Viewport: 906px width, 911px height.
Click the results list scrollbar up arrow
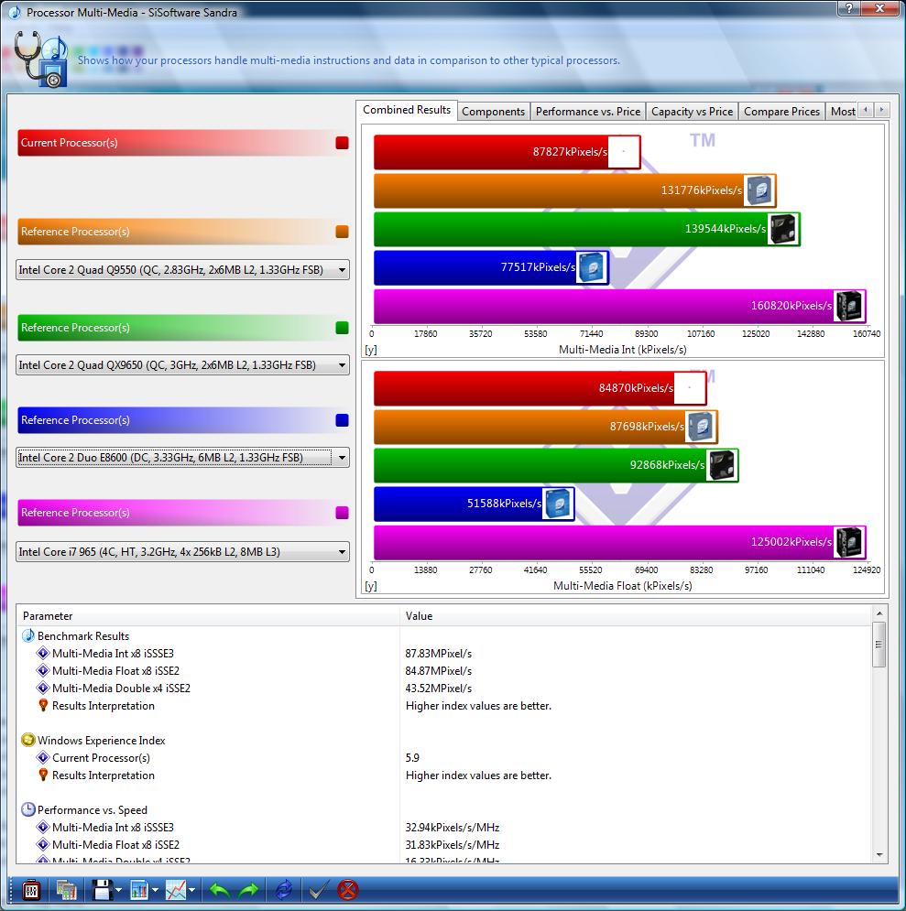[879, 613]
